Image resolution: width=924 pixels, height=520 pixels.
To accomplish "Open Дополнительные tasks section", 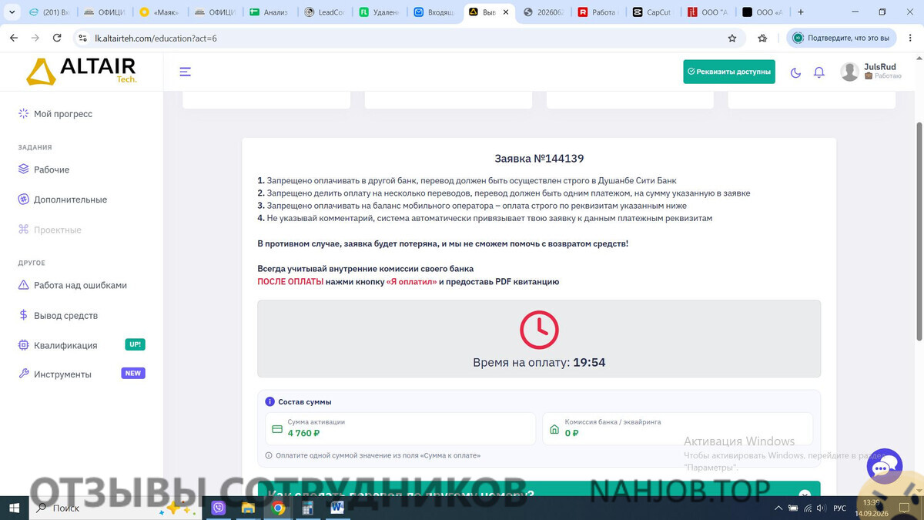I will 62,200.
